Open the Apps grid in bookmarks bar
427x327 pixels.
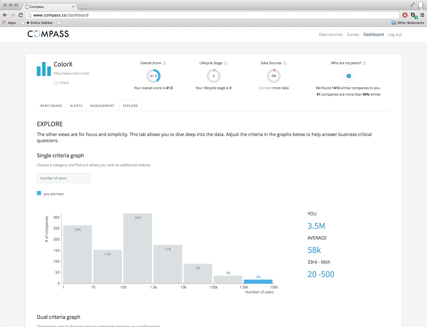coord(9,23)
